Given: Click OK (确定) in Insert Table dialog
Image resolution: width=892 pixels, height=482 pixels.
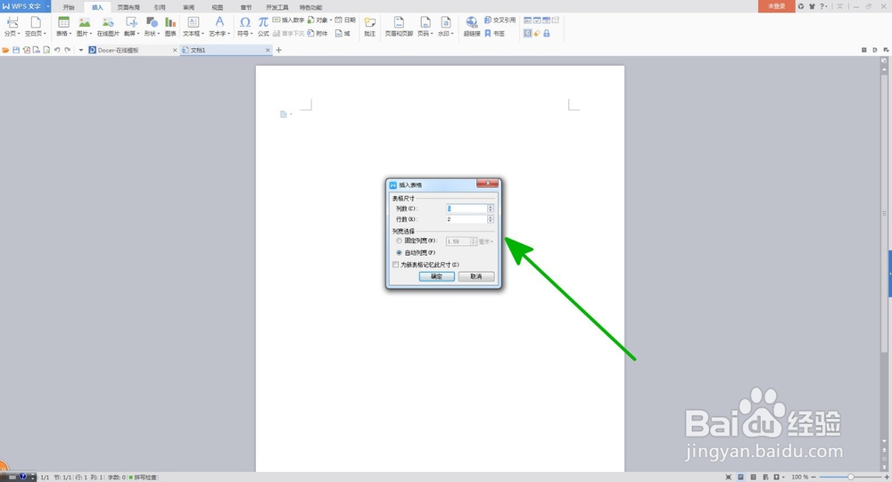Looking at the screenshot, I should point(436,276).
